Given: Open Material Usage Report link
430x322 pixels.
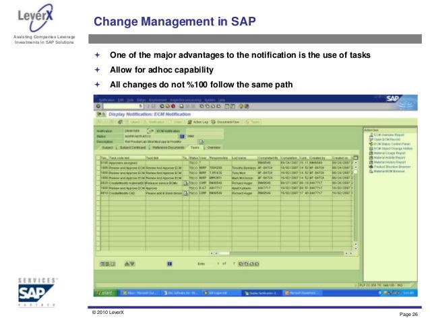Looking at the screenshot, I should (388, 153).
